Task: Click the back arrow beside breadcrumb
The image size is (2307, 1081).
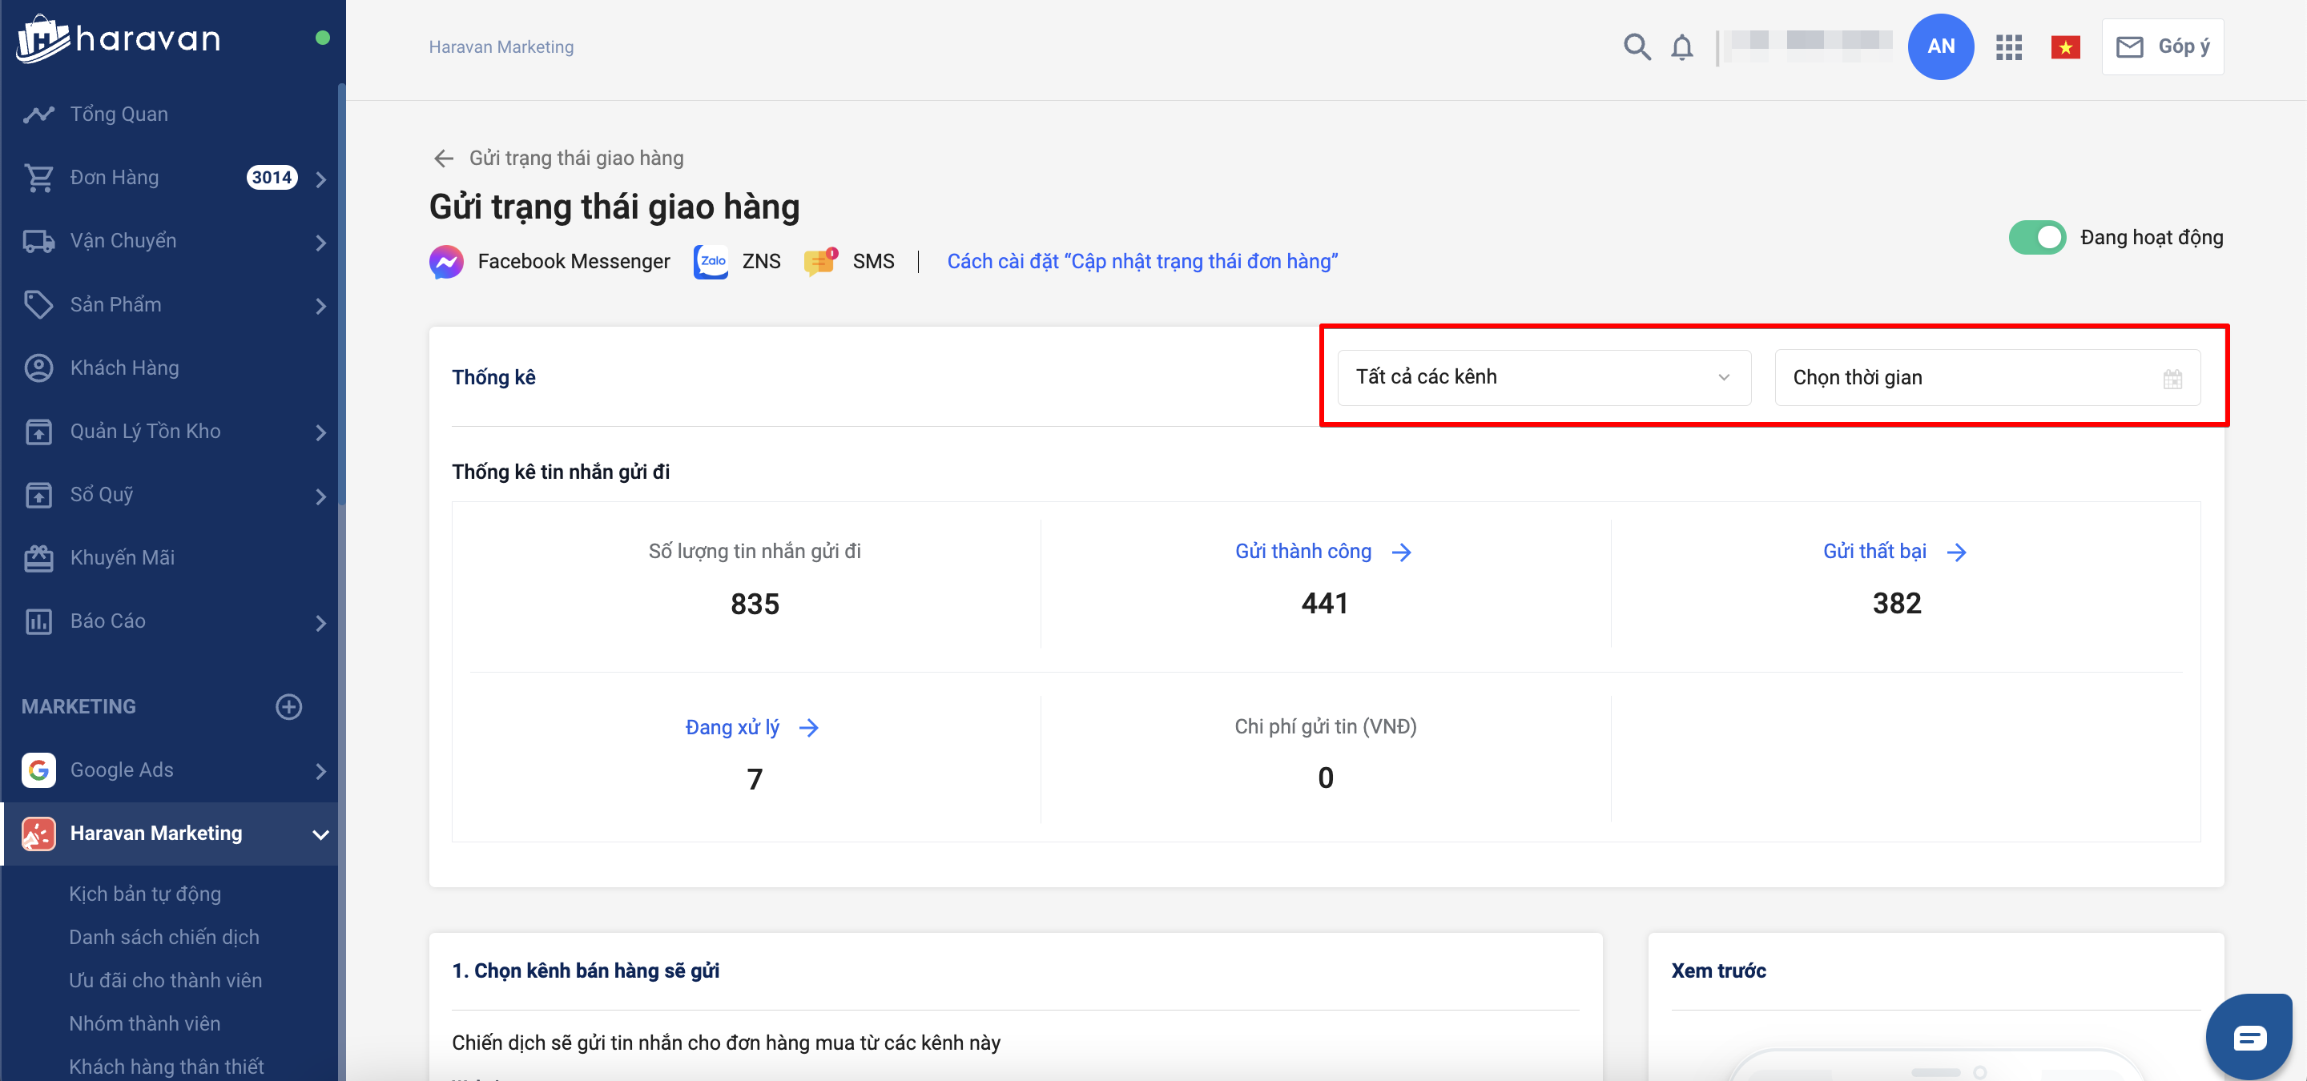Action: (x=443, y=159)
